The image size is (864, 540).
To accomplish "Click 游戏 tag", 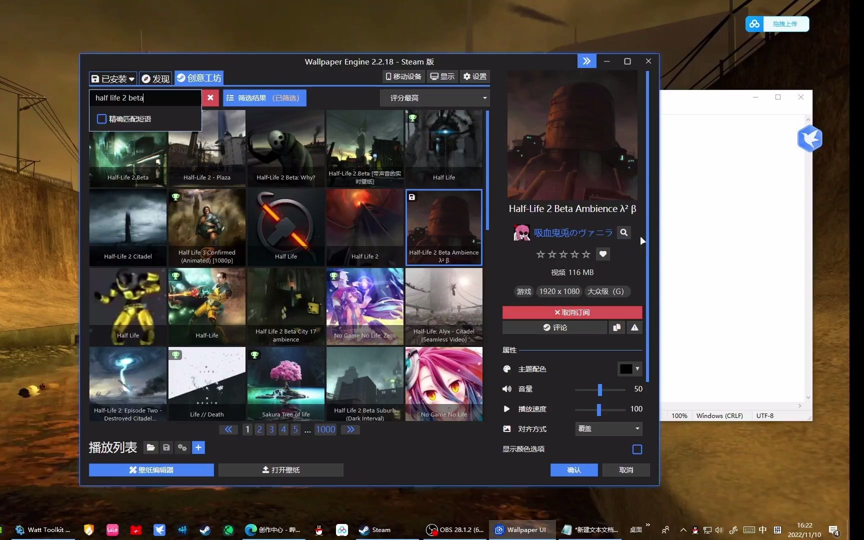I will 524,291.
